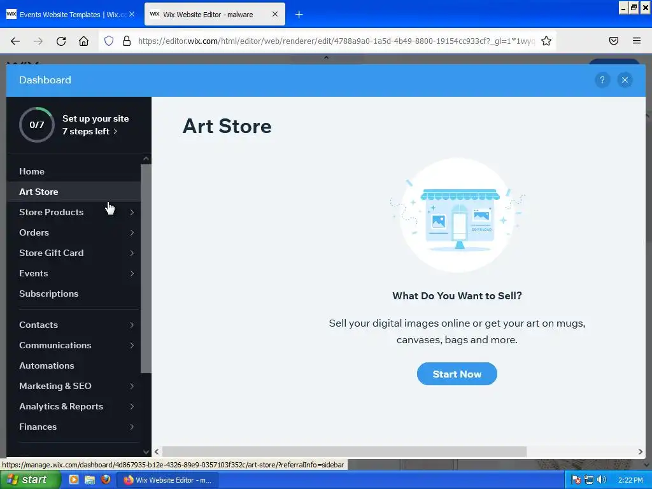
Task: Switch to Events Website Templates browser tab
Action: coord(71,15)
